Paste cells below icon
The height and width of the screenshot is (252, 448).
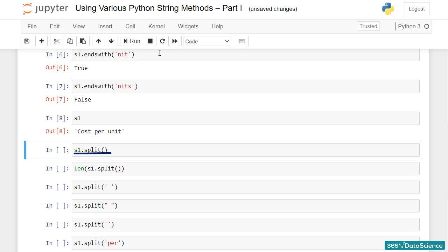click(83, 41)
